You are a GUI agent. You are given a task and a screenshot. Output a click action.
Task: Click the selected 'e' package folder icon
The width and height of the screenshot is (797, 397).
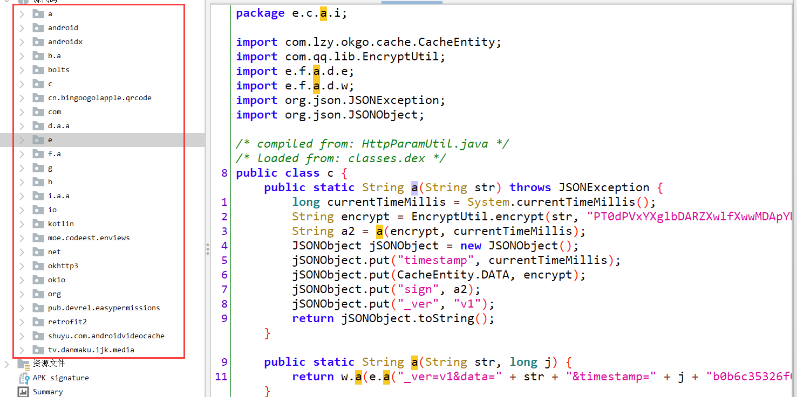click(38, 140)
